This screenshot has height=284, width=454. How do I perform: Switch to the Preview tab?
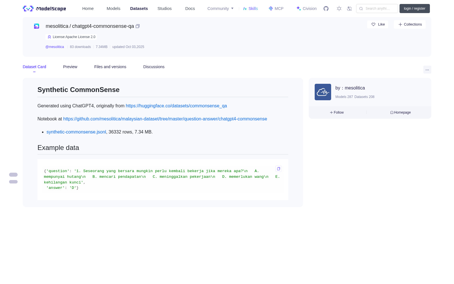[70, 67]
